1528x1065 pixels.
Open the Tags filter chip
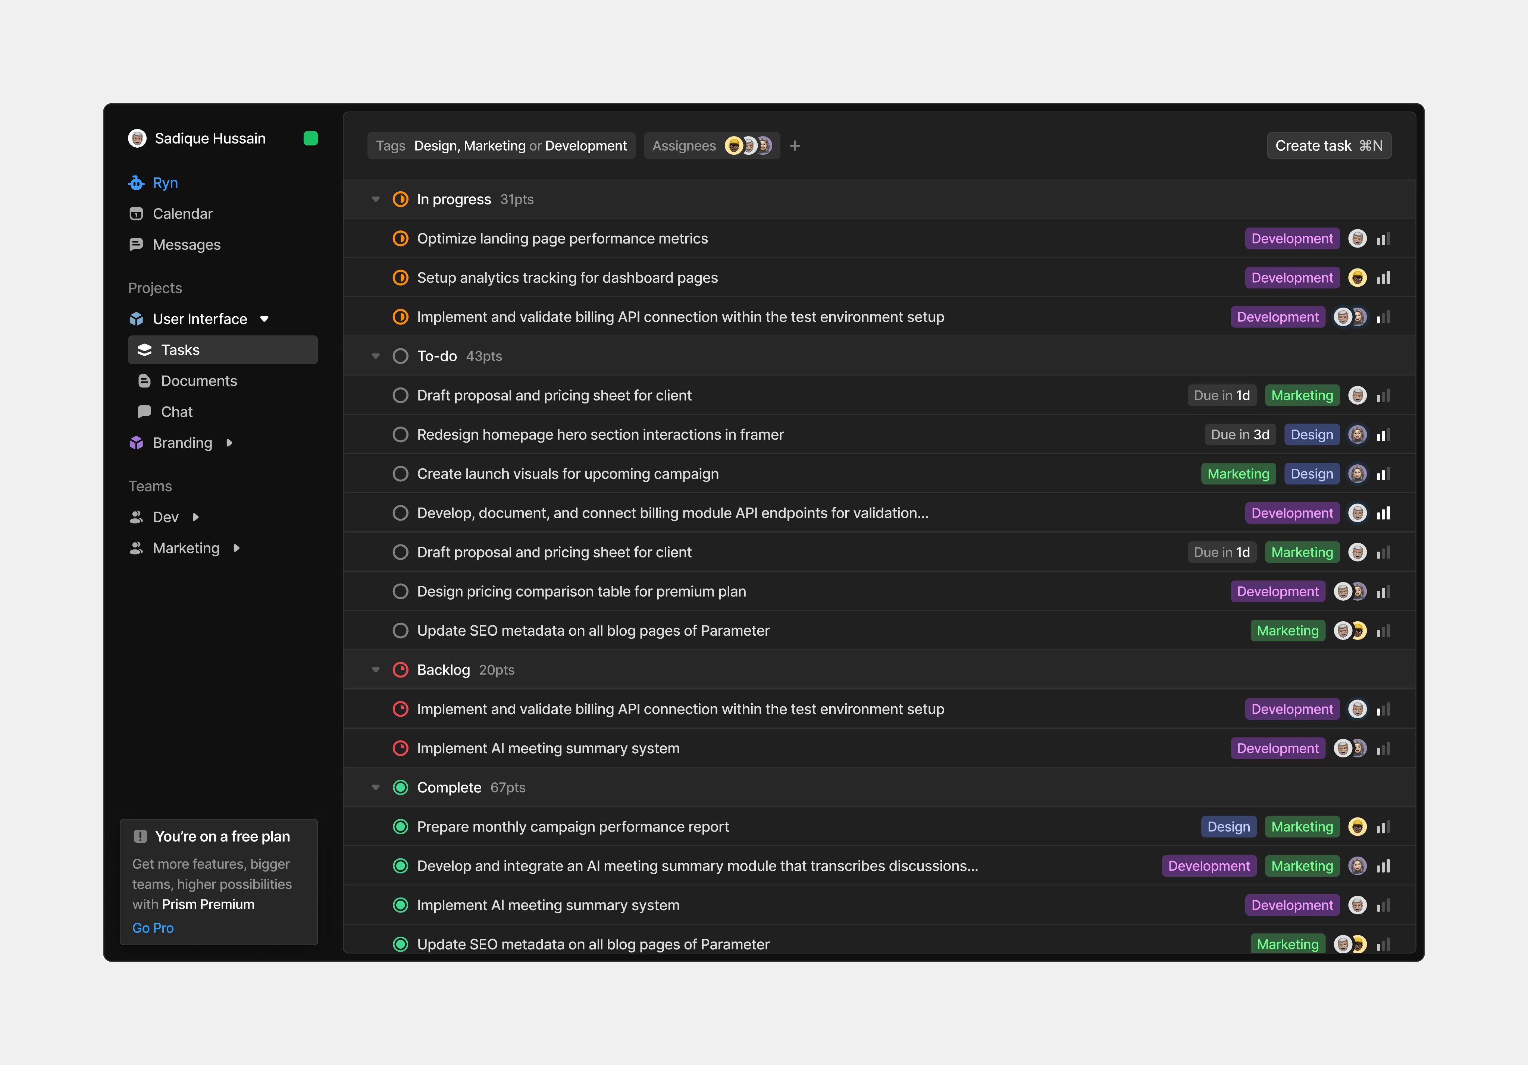click(x=501, y=146)
